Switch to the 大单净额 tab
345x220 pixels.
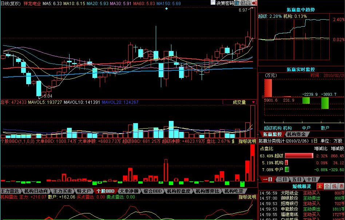(129, 191)
